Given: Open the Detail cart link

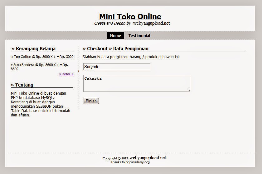Looking at the screenshot, I should click(66, 74).
